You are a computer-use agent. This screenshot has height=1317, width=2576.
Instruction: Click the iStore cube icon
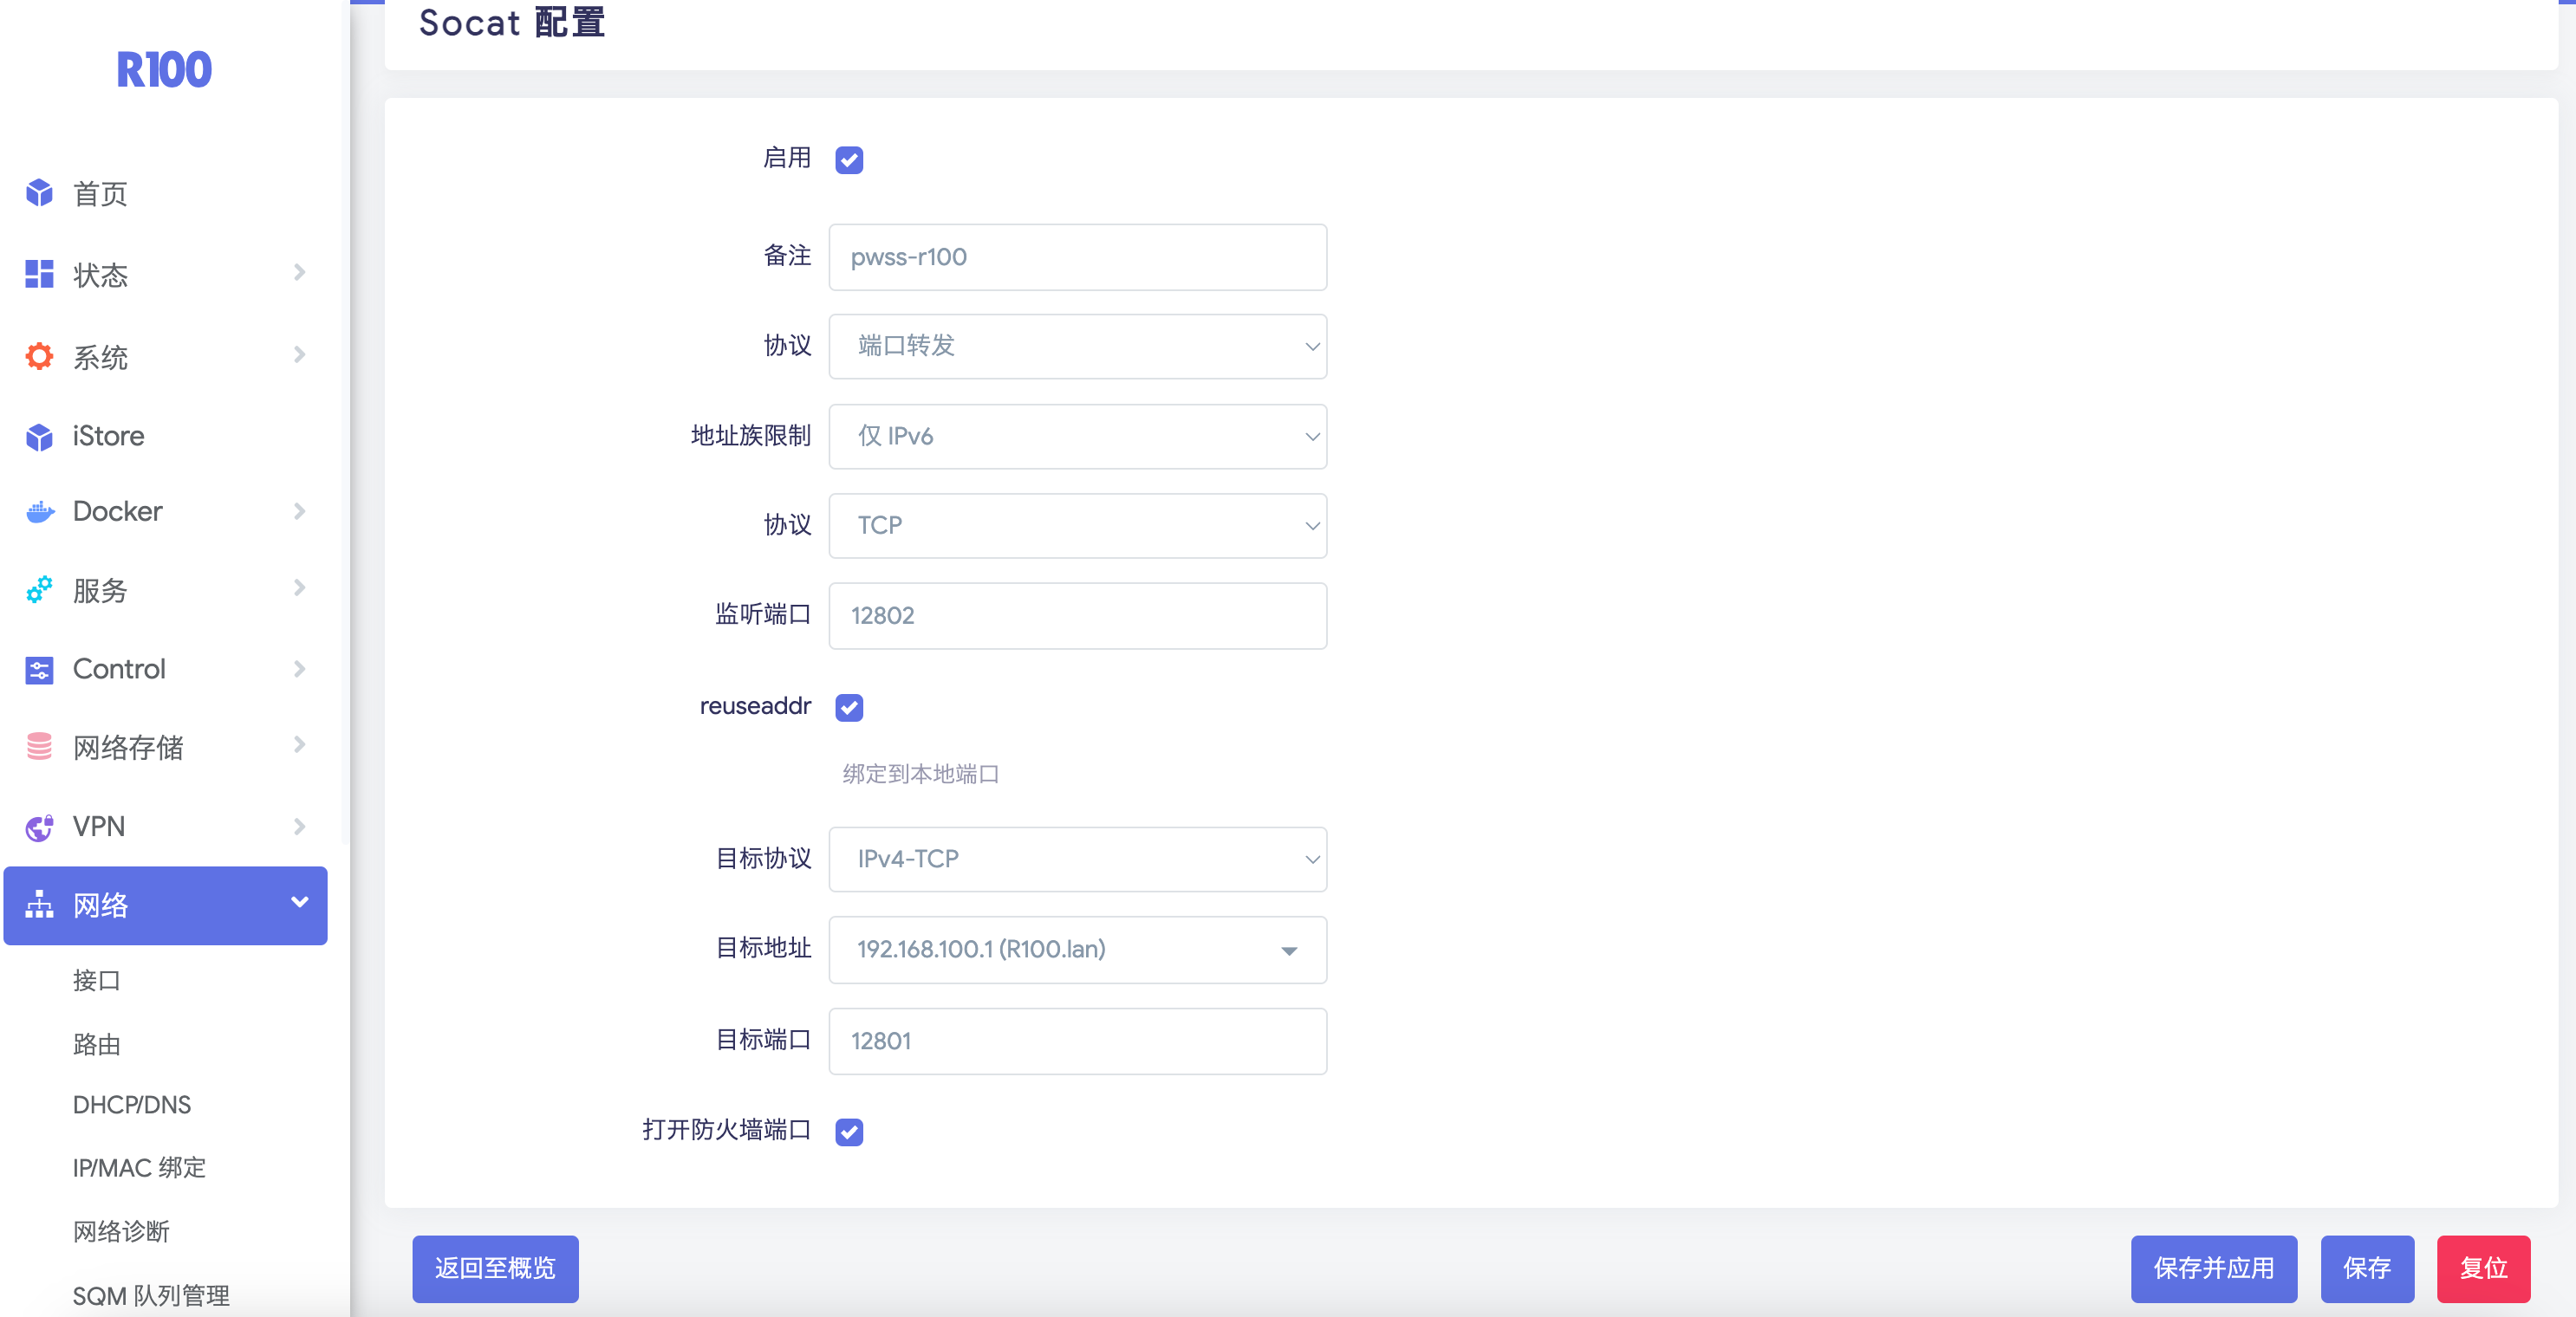[39, 437]
